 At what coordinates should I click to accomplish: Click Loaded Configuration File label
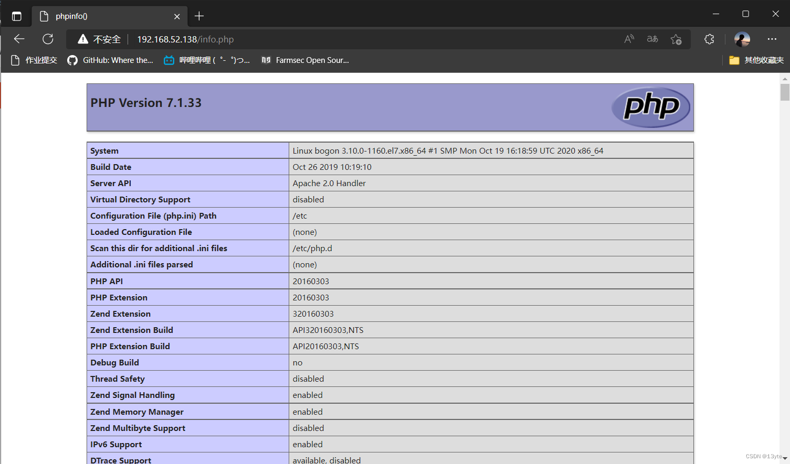pyautogui.click(x=141, y=232)
